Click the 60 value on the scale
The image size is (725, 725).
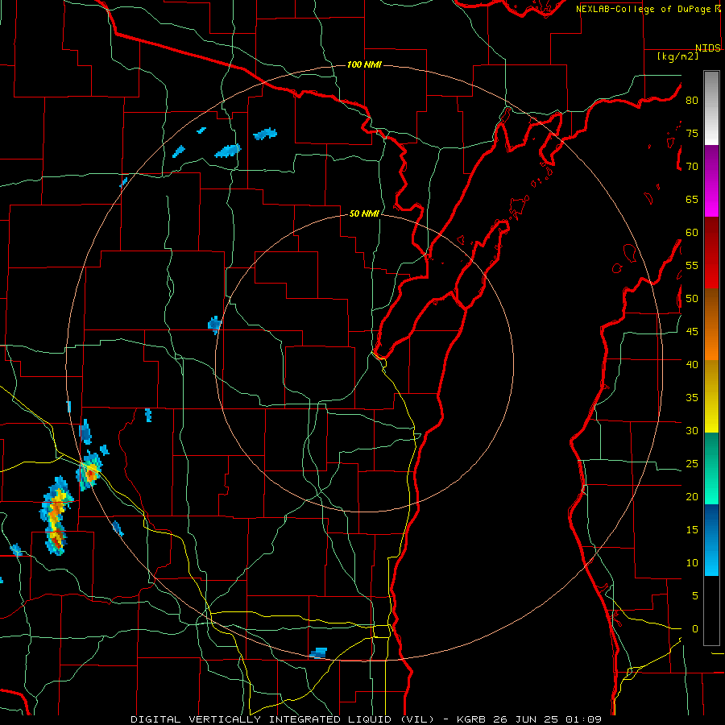point(692,233)
